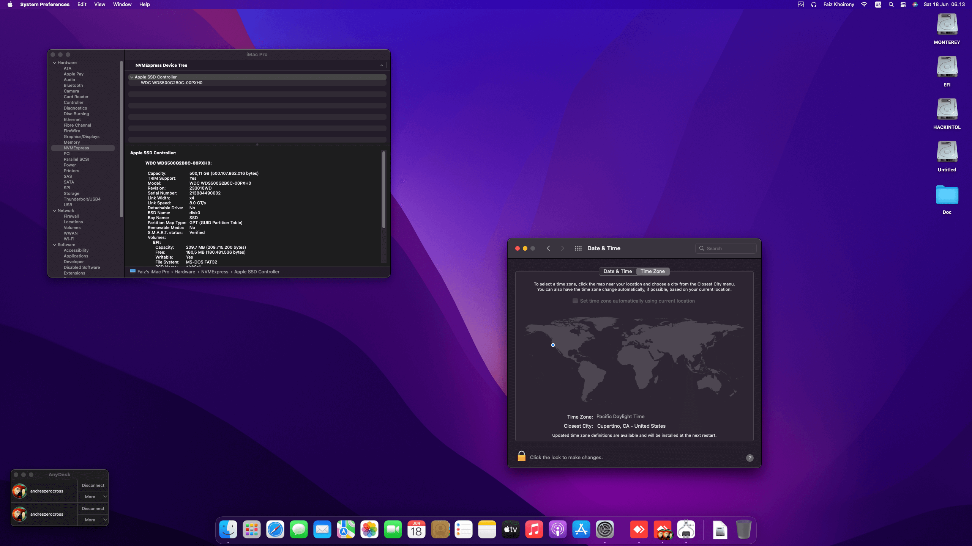Collapse the Network sidebar category
The height and width of the screenshot is (546, 972).
(x=55, y=211)
